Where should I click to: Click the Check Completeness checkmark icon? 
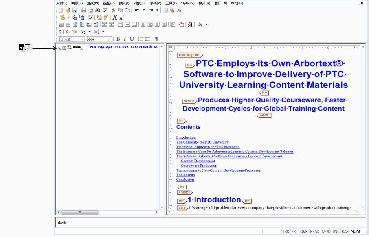90,17
